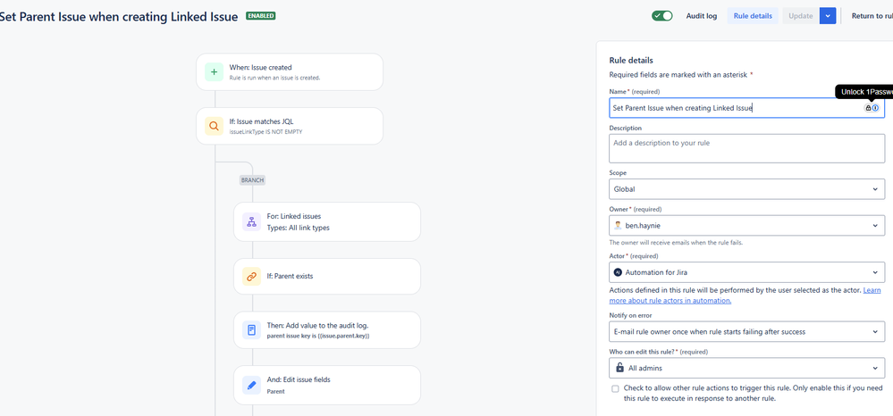The width and height of the screenshot is (893, 416).
Task: Click the rule title heading text
Action: 119,16
